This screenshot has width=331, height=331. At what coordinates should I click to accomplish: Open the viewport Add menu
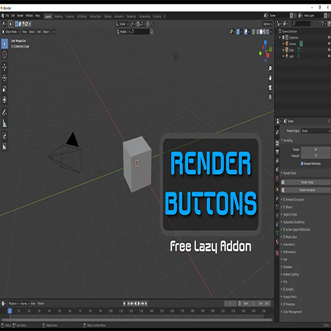coord(39,31)
